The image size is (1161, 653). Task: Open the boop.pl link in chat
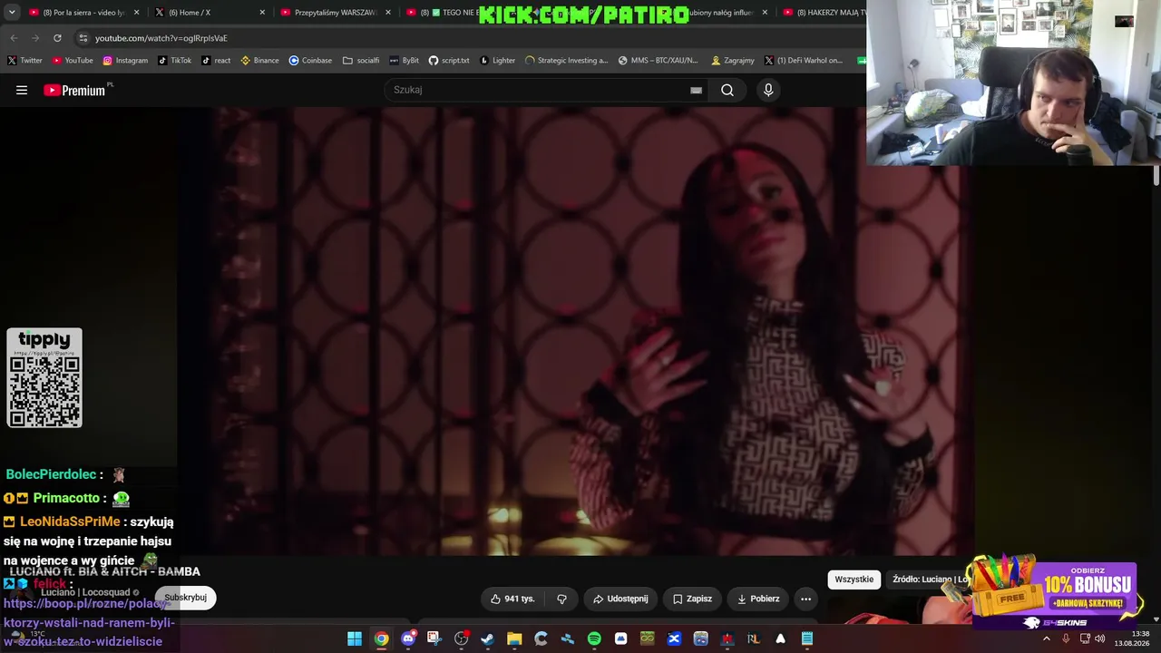[89, 622]
